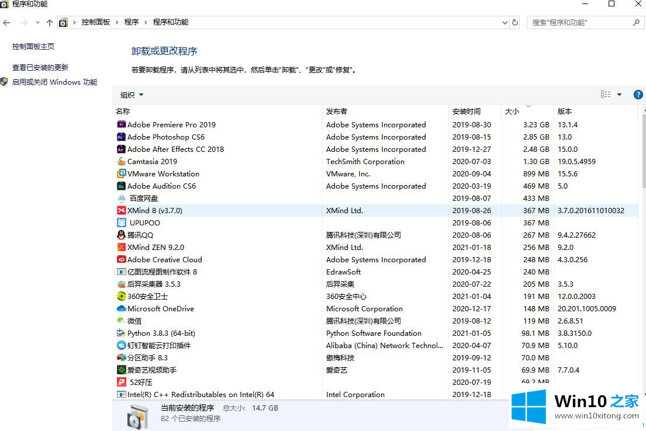Viewport: 646px width, 431px height.
Task: Click the VMware, Inc. publisher cell
Action: click(348, 173)
